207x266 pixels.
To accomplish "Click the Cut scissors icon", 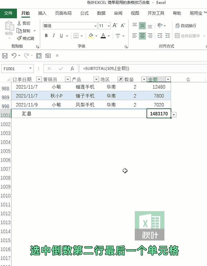I will click(19, 23).
